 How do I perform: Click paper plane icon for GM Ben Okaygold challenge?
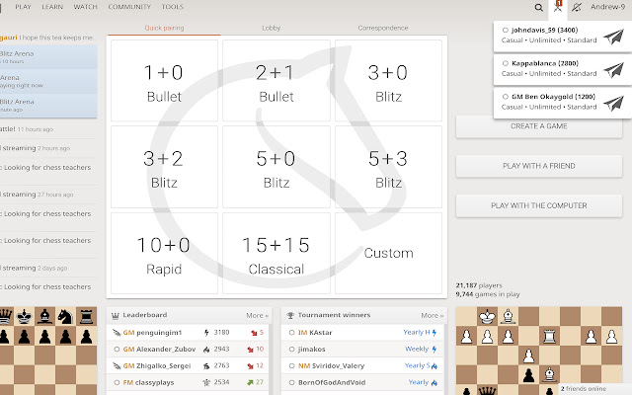(x=613, y=104)
